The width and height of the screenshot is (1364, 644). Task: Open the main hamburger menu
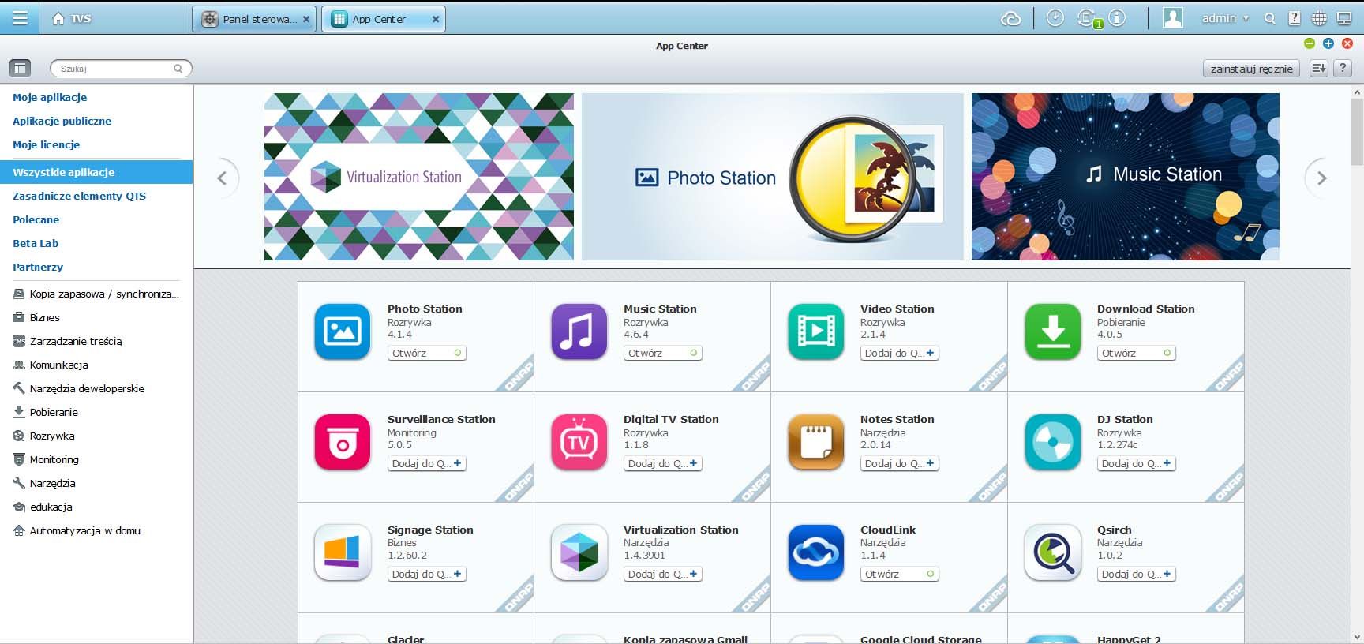pos(20,17)
